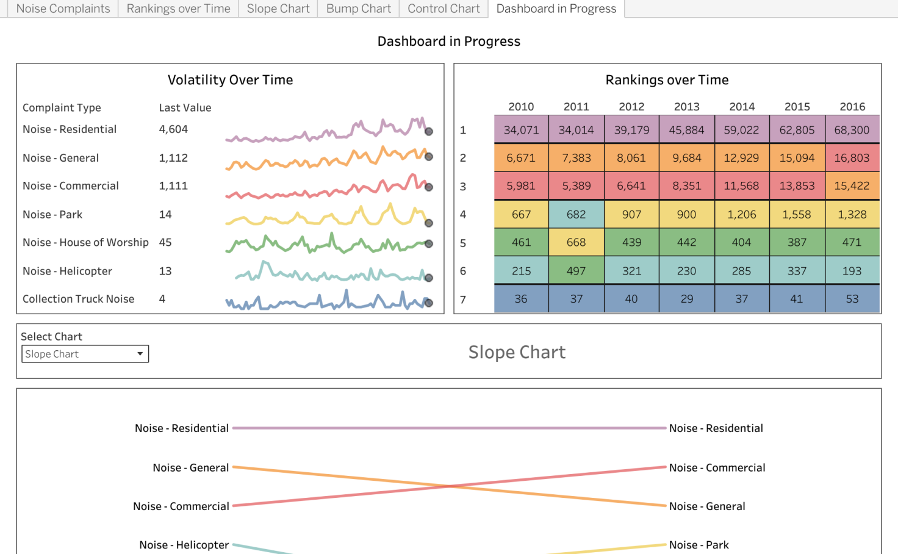The width and height of the screenshot is (898, 554).
Task: Select the Noise - Commercial sparkline end marker
Action: coord(429,187)
